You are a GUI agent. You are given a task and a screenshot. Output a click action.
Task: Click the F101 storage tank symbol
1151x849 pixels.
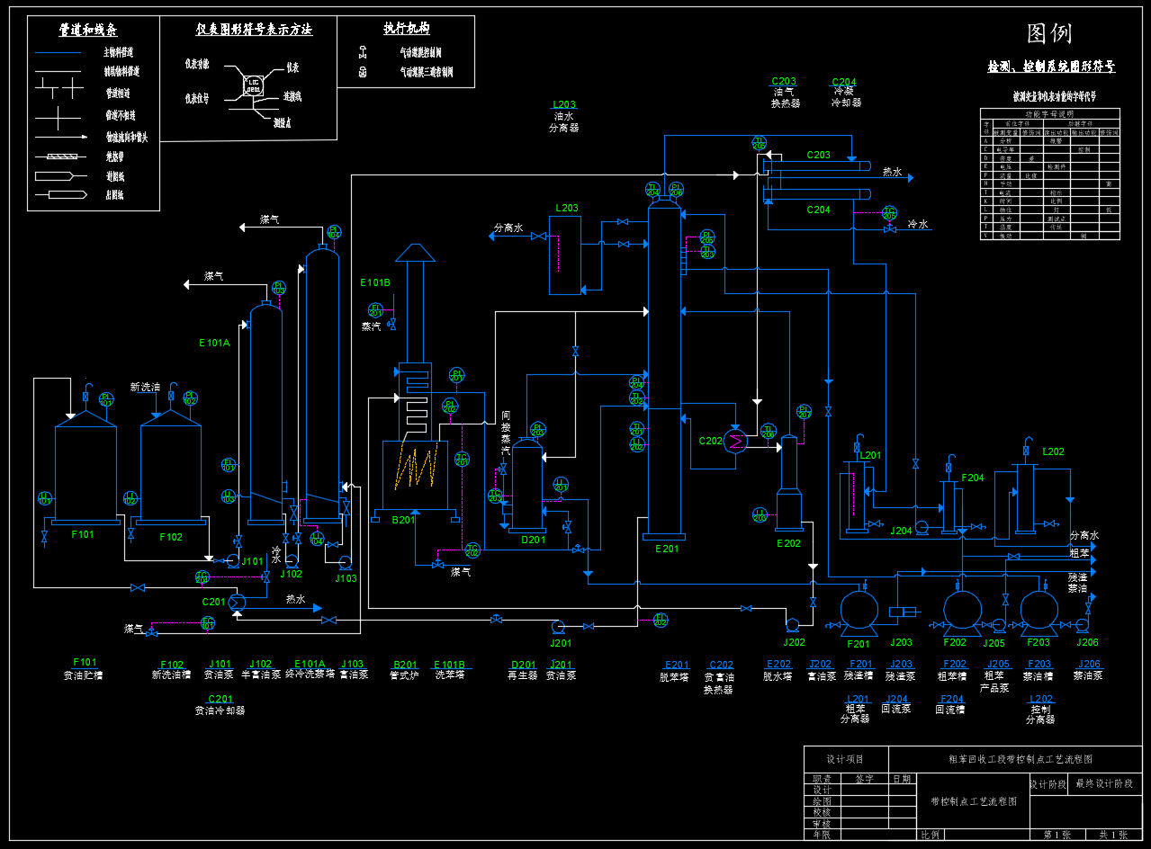[85, 472]
